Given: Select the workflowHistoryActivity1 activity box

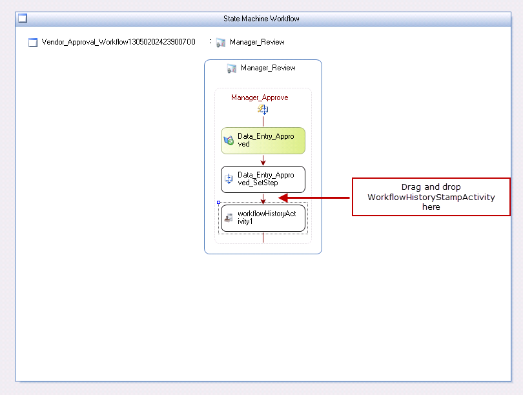Looking at the screenshot, I should pos(263,218).
